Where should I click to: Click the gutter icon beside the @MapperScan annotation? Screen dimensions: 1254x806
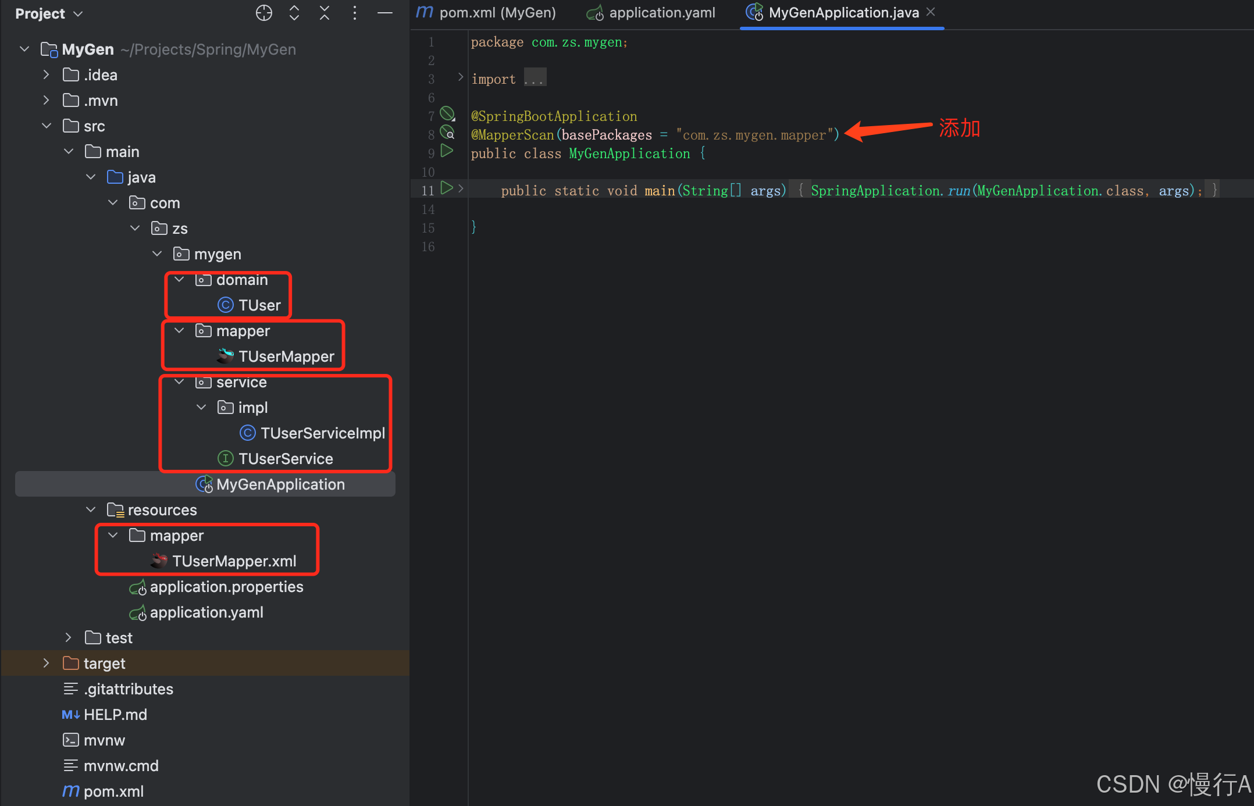pyautogui.click(x=447, y=132)
